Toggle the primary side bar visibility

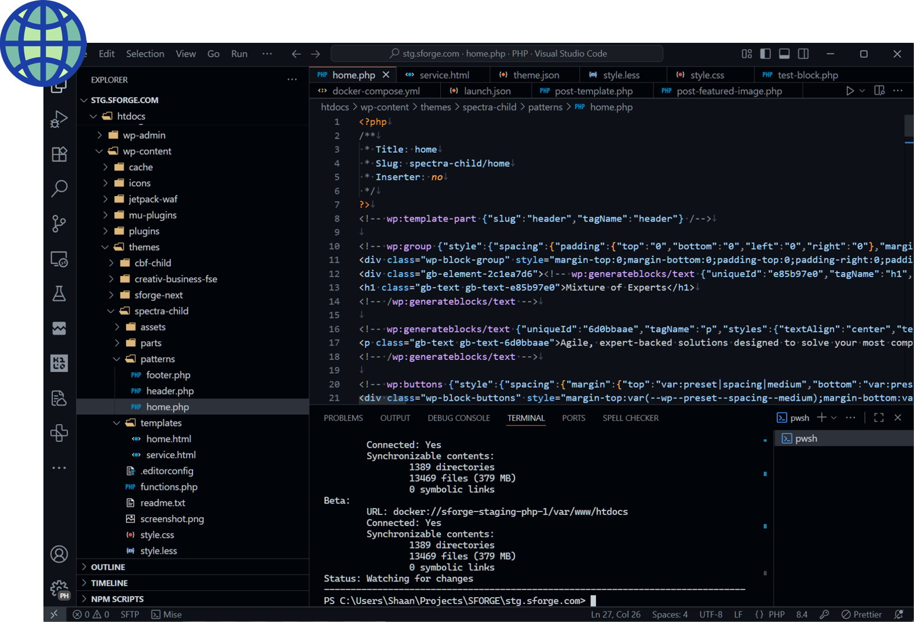point(765,54)
